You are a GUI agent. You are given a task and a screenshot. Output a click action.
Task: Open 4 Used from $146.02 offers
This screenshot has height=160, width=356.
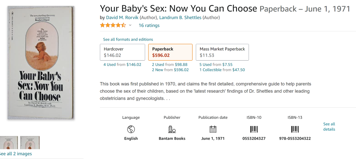pyautogui.click(x=122, y=65)
